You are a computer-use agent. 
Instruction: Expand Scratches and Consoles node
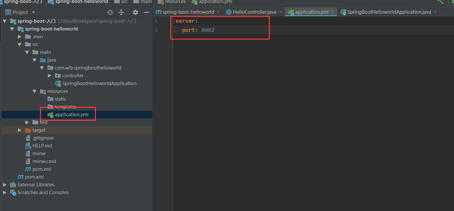point(4,192)
